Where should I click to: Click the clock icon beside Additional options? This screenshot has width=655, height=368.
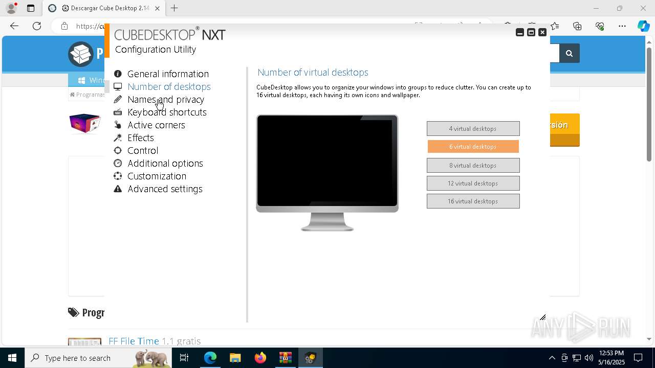(x=118, y=163)
